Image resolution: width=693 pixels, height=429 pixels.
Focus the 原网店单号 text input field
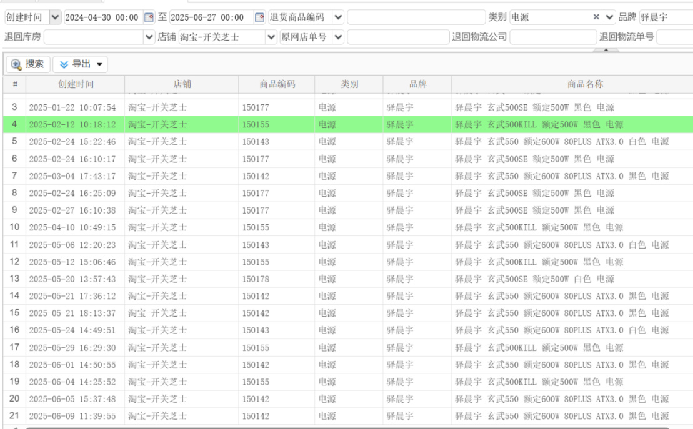pos(398,37)
